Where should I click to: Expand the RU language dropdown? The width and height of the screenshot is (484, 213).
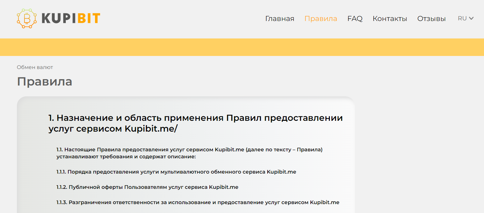click(466, 18)
